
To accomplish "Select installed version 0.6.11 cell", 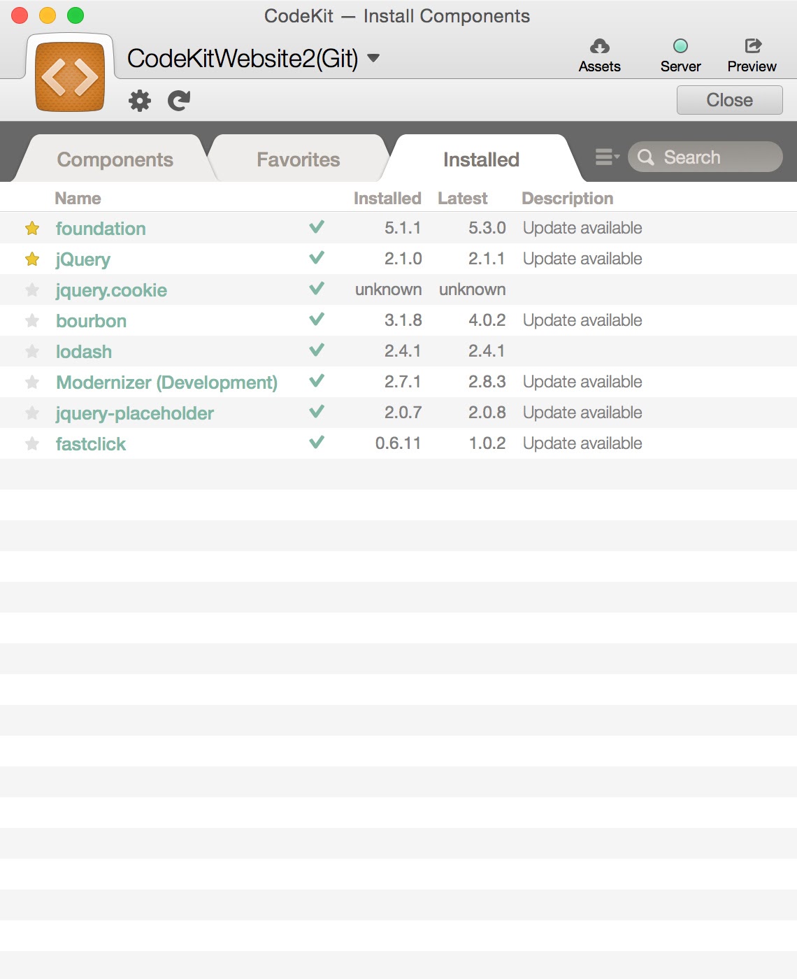I will pos(398,443).
